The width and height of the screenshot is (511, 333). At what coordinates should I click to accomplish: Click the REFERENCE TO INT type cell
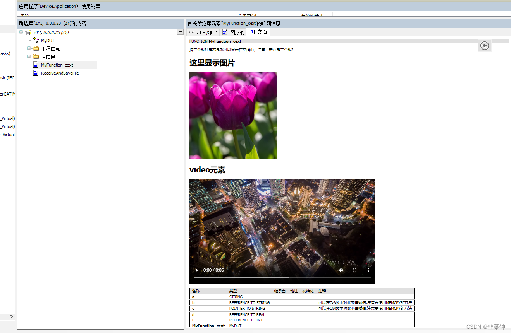(x=246, y=320)
